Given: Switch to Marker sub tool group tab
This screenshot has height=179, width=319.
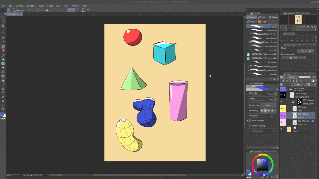Looking at the screenshot, I should (x=273, y=17).
